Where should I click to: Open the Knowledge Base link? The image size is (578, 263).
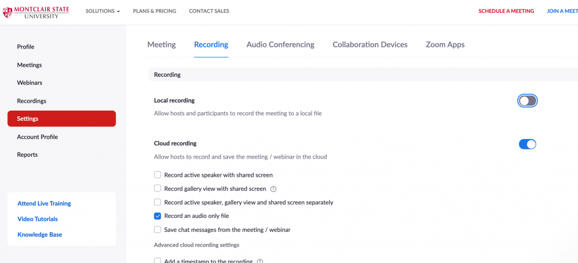click(x=40, y=235)
